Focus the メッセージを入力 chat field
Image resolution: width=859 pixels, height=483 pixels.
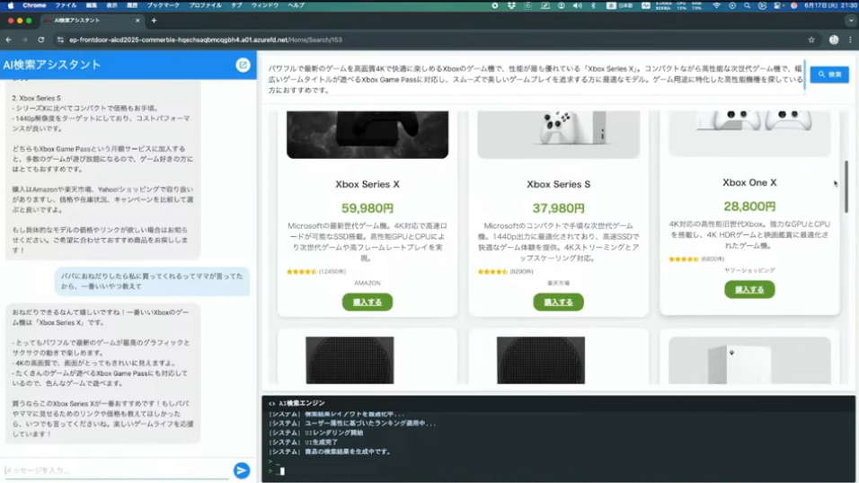click(x=117, y=470)
